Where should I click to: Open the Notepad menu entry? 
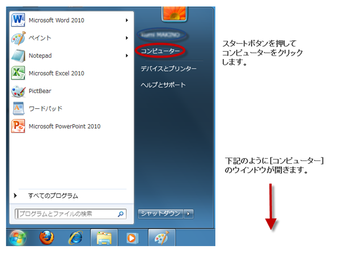(70, 56)
